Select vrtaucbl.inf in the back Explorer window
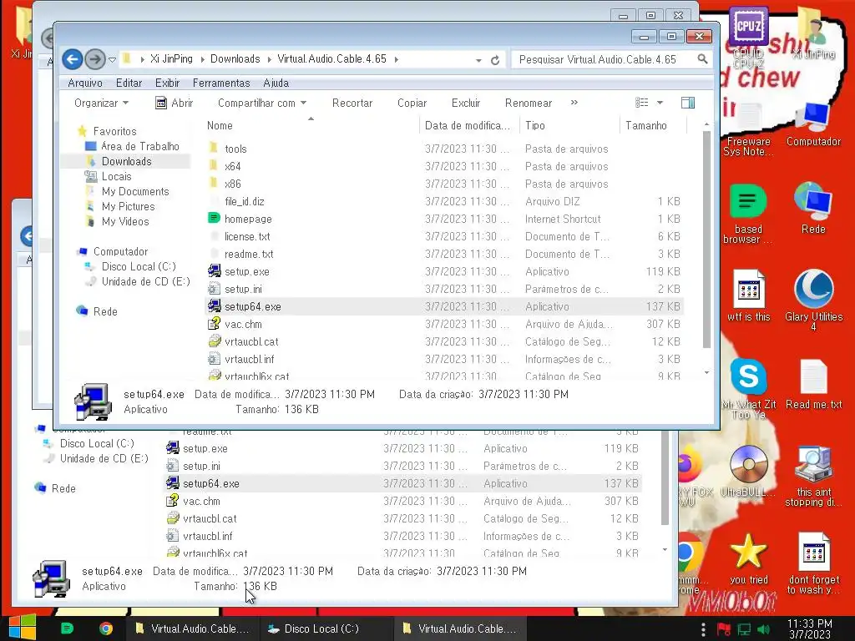 pyautogui.click(x=207, y=537)
